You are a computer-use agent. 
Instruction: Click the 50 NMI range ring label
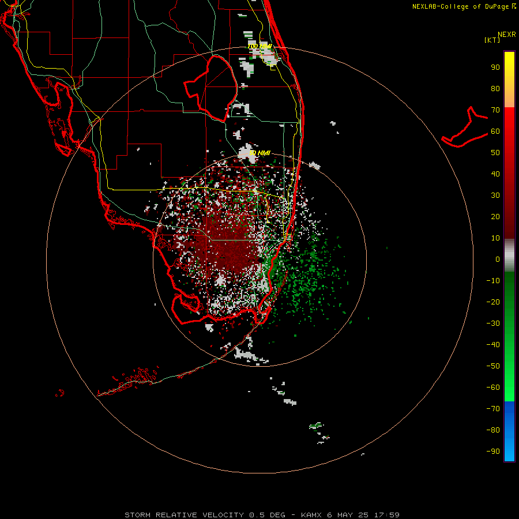[x=260, y=153]
